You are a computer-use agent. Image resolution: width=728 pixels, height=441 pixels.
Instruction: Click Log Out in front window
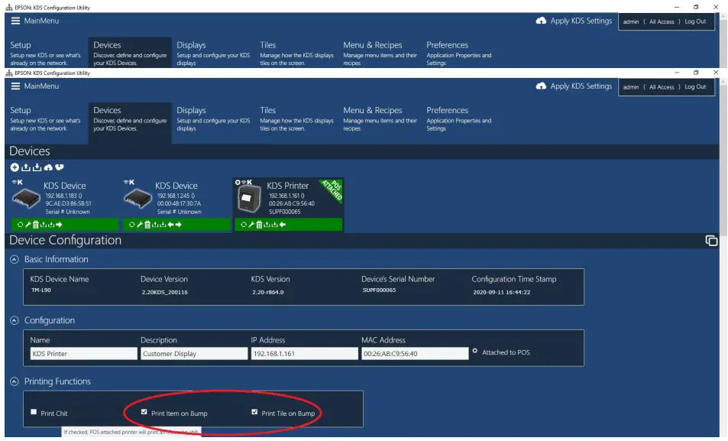pyautogui.click(x=695, y=87)
